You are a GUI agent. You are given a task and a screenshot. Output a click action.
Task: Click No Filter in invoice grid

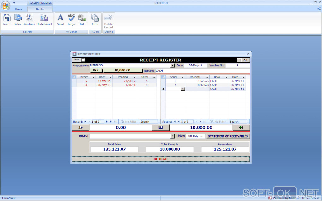coord(129,122)
